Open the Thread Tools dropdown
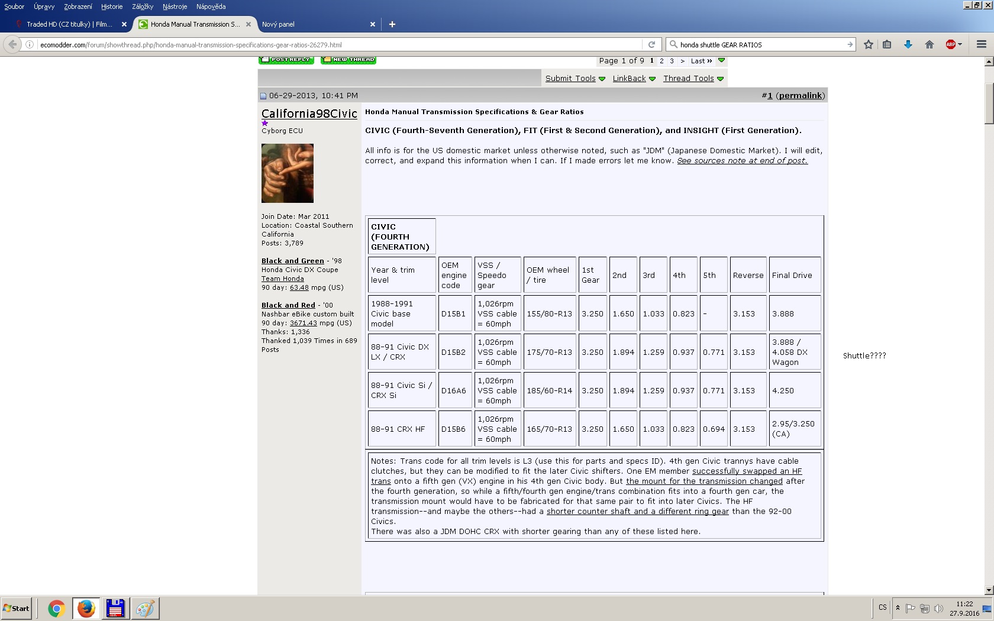The image size is (994, 621). [693, 78]
